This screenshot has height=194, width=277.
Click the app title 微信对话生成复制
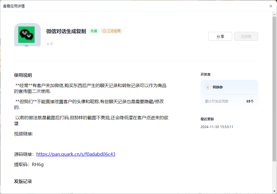[x=66, y=31]
